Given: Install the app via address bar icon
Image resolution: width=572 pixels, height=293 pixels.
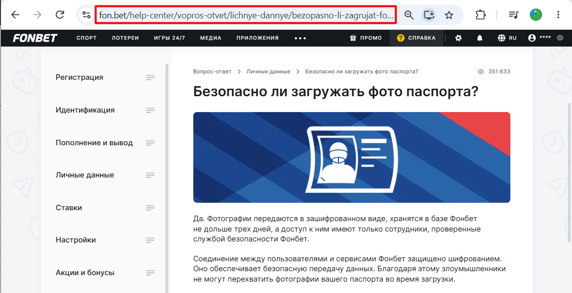Looking at the screenshot, I should [429, 15].
